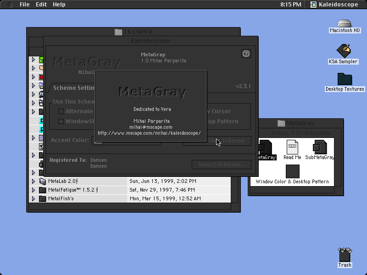Image resolution: width=367 pixels, height=275 pixels.
Task: Select the Read Me document icon
Action: [292, 147]
